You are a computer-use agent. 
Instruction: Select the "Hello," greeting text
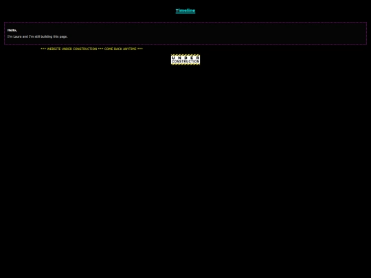(x=12, y=30)
